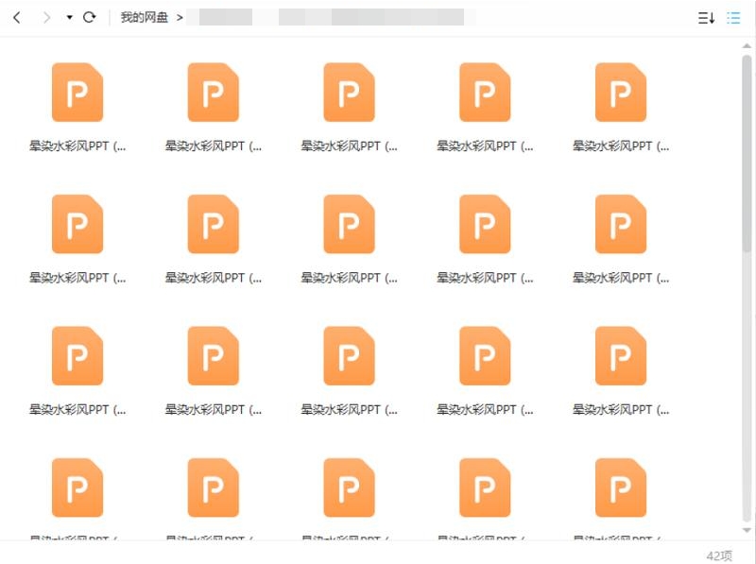Viewport: 756px width, 564px height.
Task: Switch to list view using the view icon
Action: click(x=732, y=17)
